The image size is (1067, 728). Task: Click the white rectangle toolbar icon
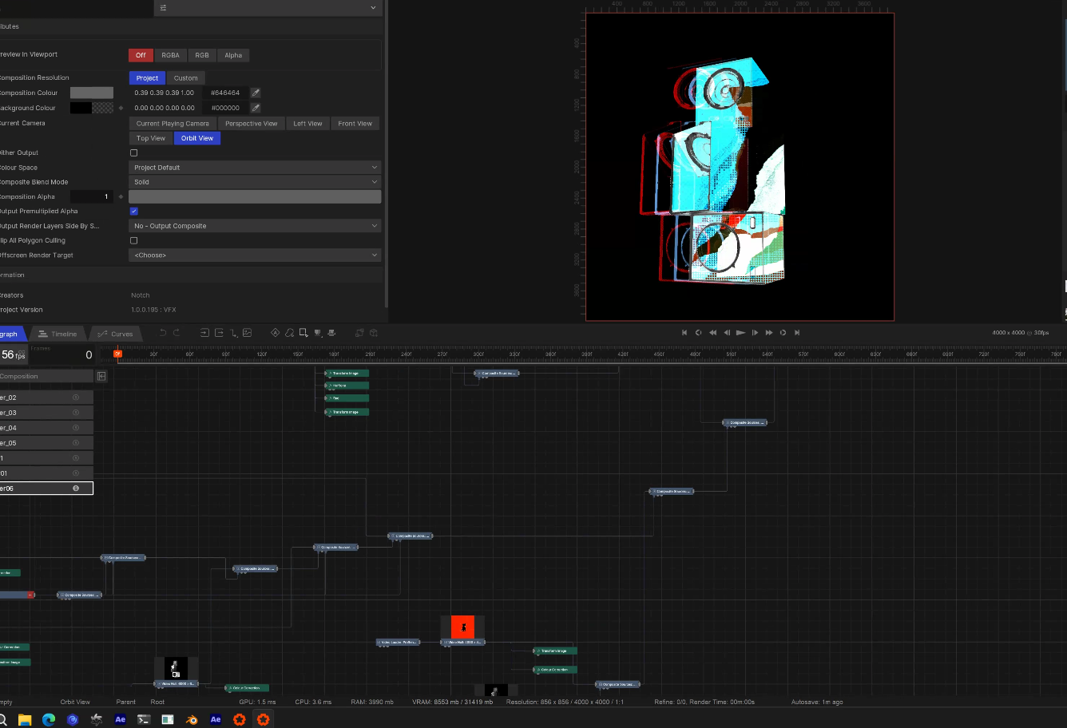tap(303, 333)
